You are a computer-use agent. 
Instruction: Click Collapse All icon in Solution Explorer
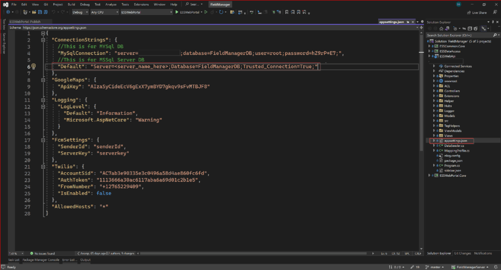coord(470,28)
